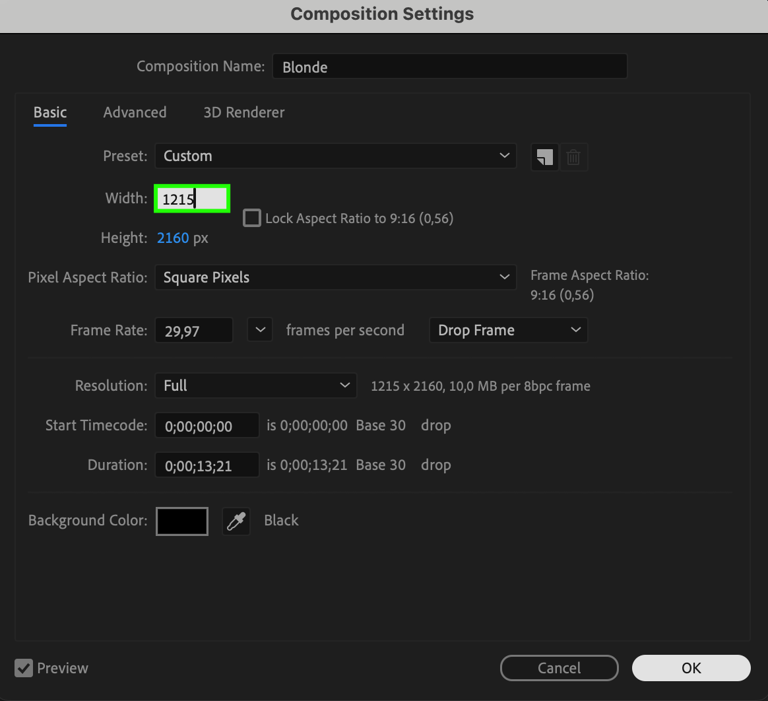The image size is (768, 701).
Task: Click the OK button
Action: point(691,668)
